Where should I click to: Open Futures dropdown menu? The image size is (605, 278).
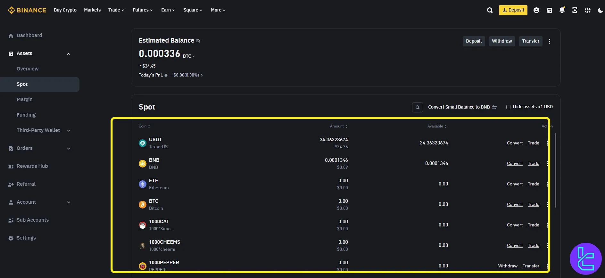coord(143,10)
